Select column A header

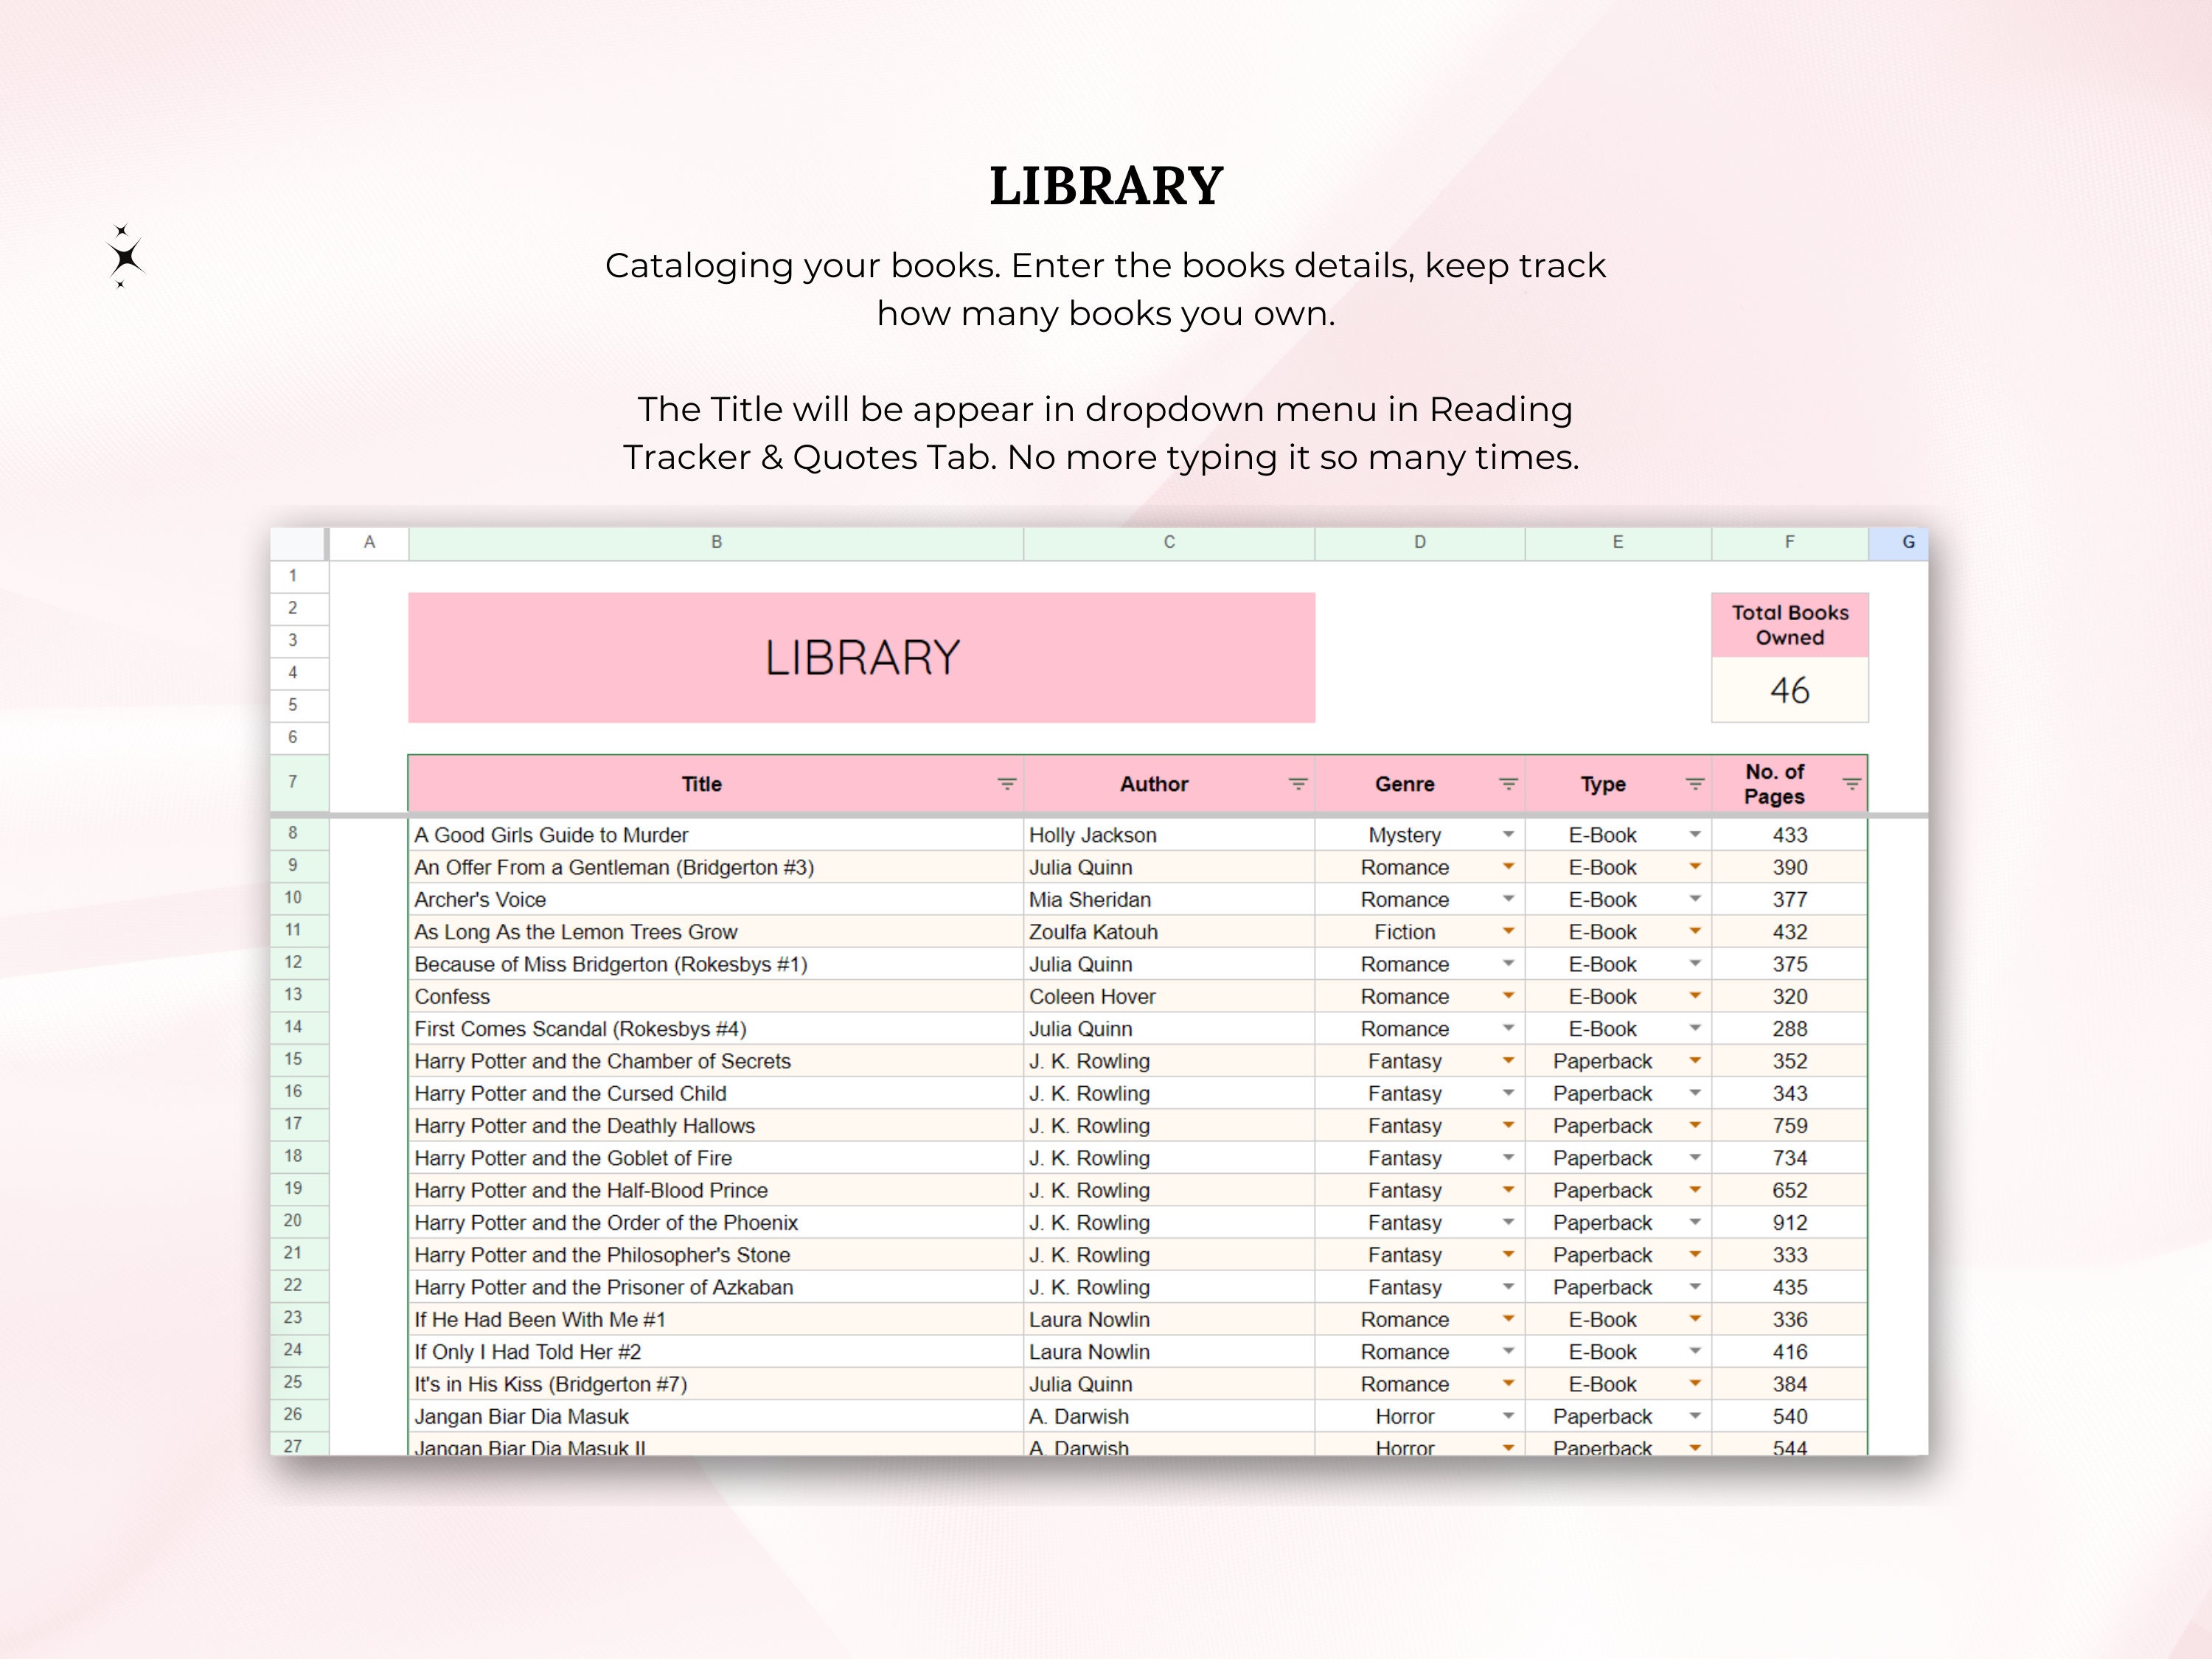(x=369, y=542)
